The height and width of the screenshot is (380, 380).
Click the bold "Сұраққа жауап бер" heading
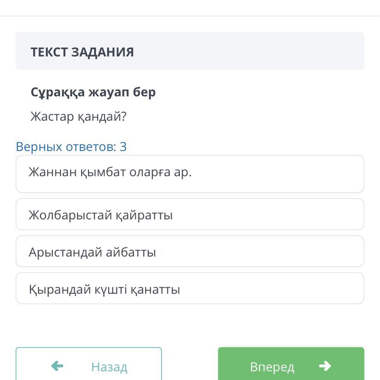click(93, 92)
